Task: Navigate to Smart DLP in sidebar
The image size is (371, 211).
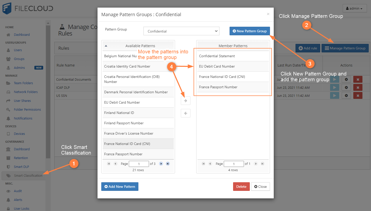Action: 21,167
